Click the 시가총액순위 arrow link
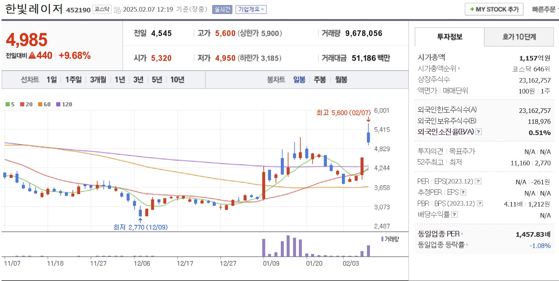 coord(439,69)
